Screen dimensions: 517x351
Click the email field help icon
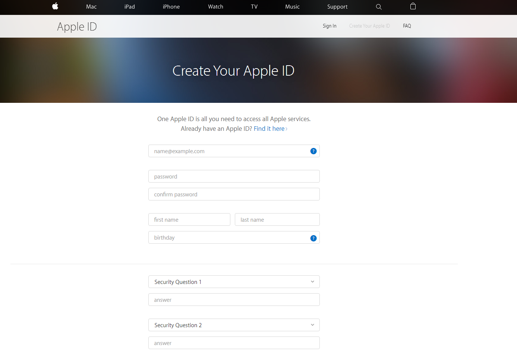tap(313, 151)
